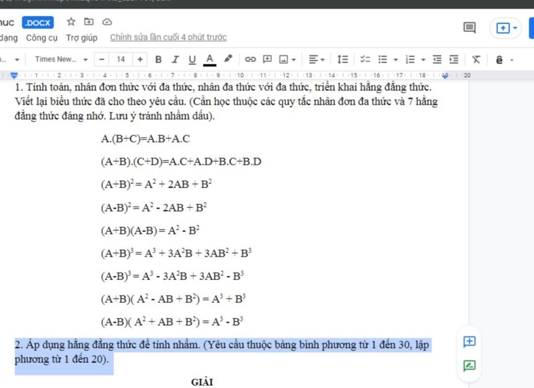Viewport: 534px width, 388px height.
Task: Increase font size with plus button
Action: (x=140, y=60)
